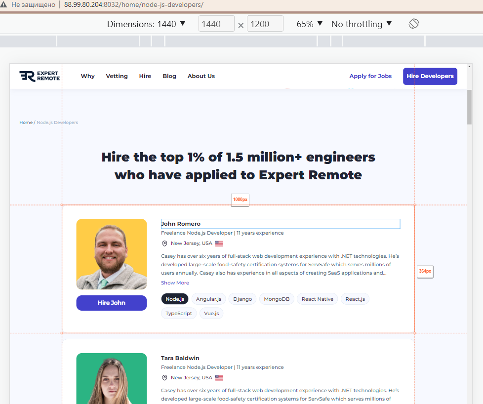Image resolution: width=483 pixels, height=404 pixels.
Task: Click the Home breadcrumb link
Action: 26,122
